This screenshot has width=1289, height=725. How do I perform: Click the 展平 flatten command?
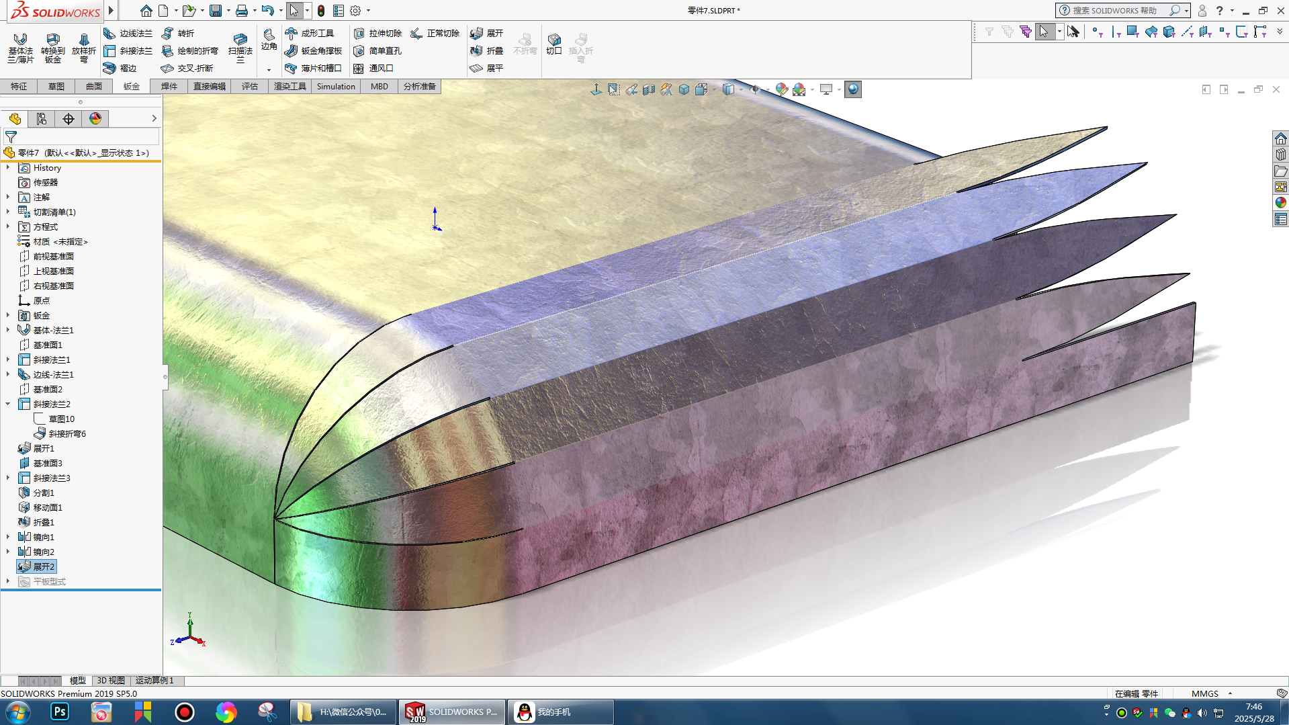(x=487, y=68)
